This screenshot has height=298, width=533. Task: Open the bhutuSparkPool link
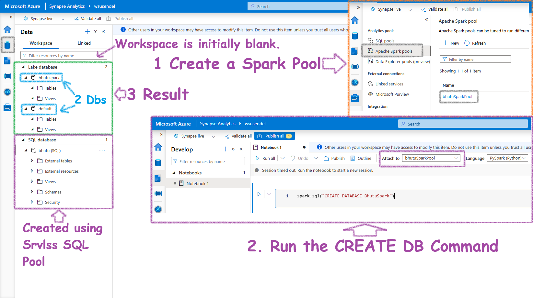click(x=458, y=96)
